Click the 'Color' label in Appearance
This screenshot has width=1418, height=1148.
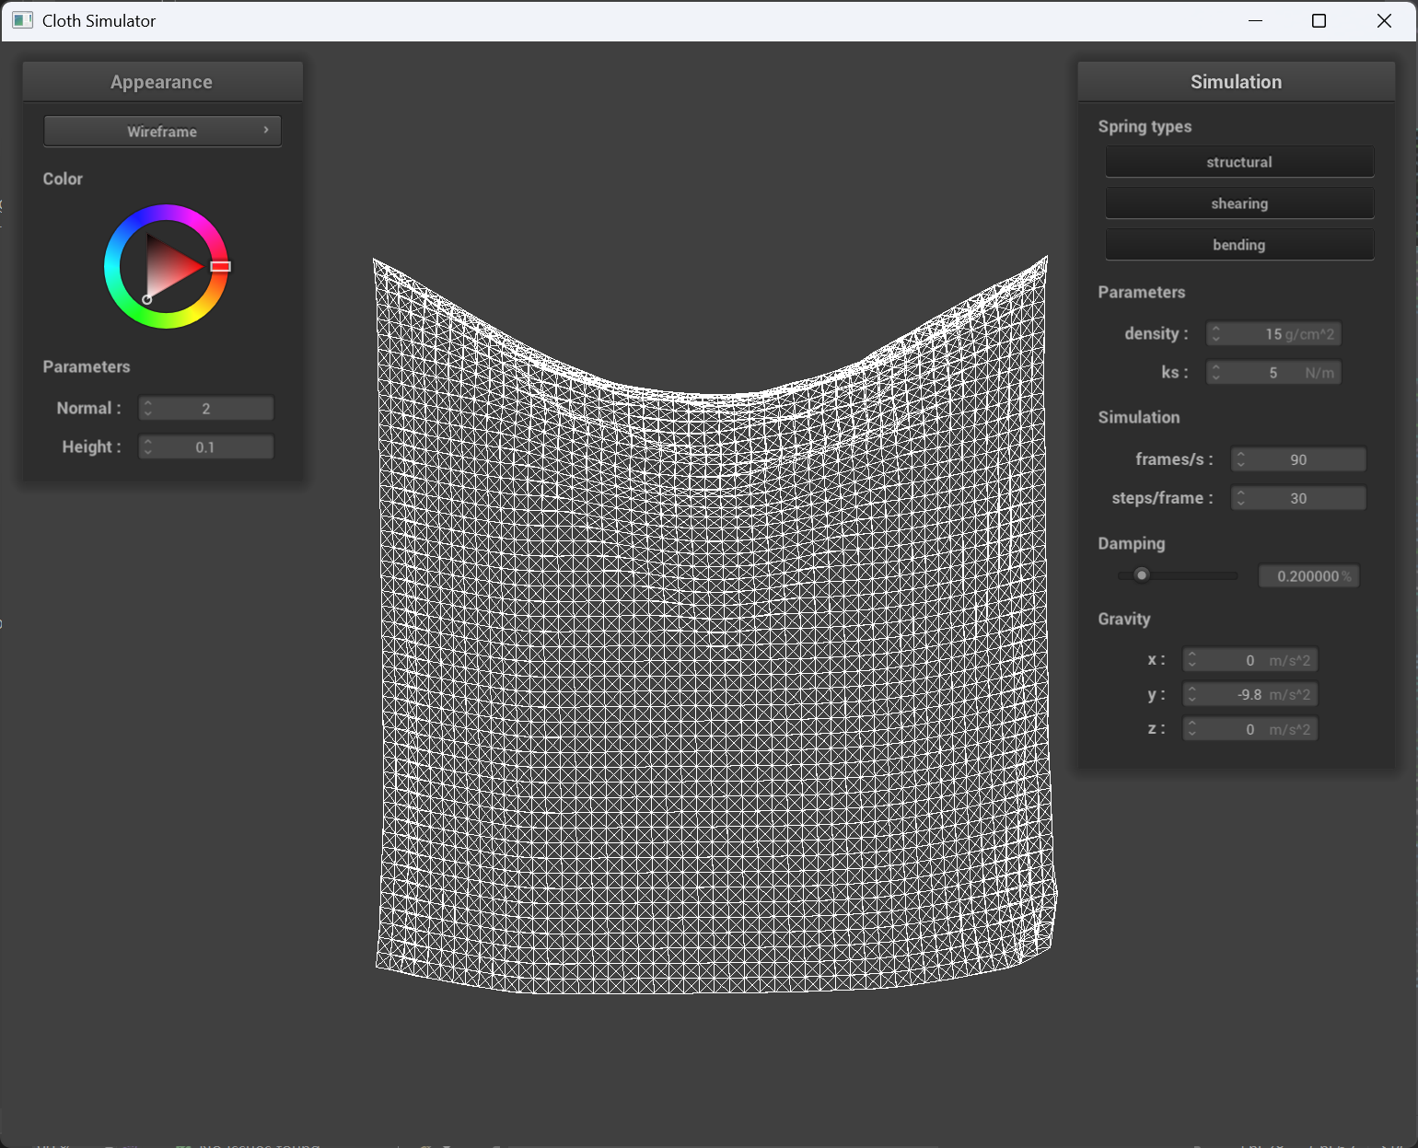pyautogui.click(x=63, y=179)
